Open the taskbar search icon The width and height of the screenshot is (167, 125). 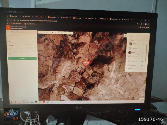coord(16,102)
